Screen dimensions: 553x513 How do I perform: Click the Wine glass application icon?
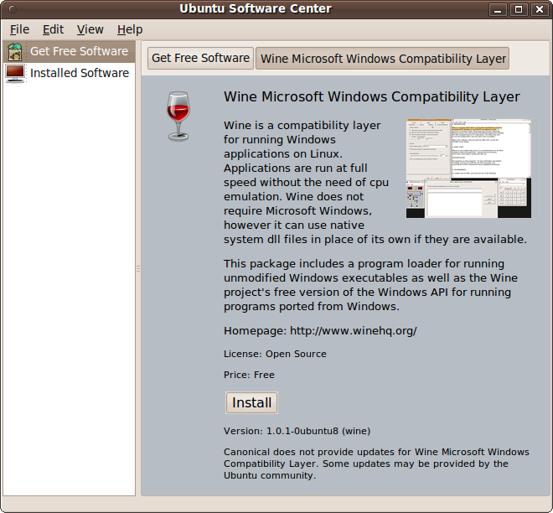point(178,117)
